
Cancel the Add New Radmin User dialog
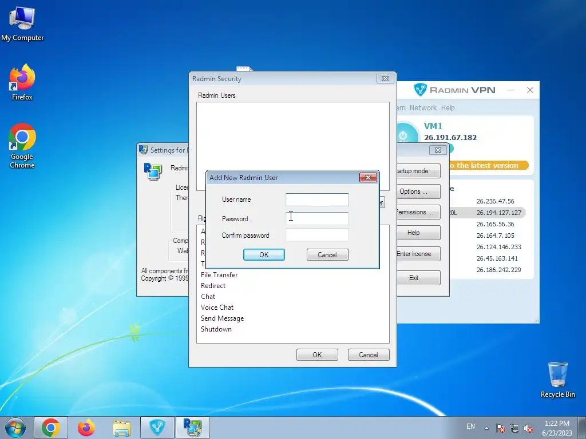[x=327, y=254]
